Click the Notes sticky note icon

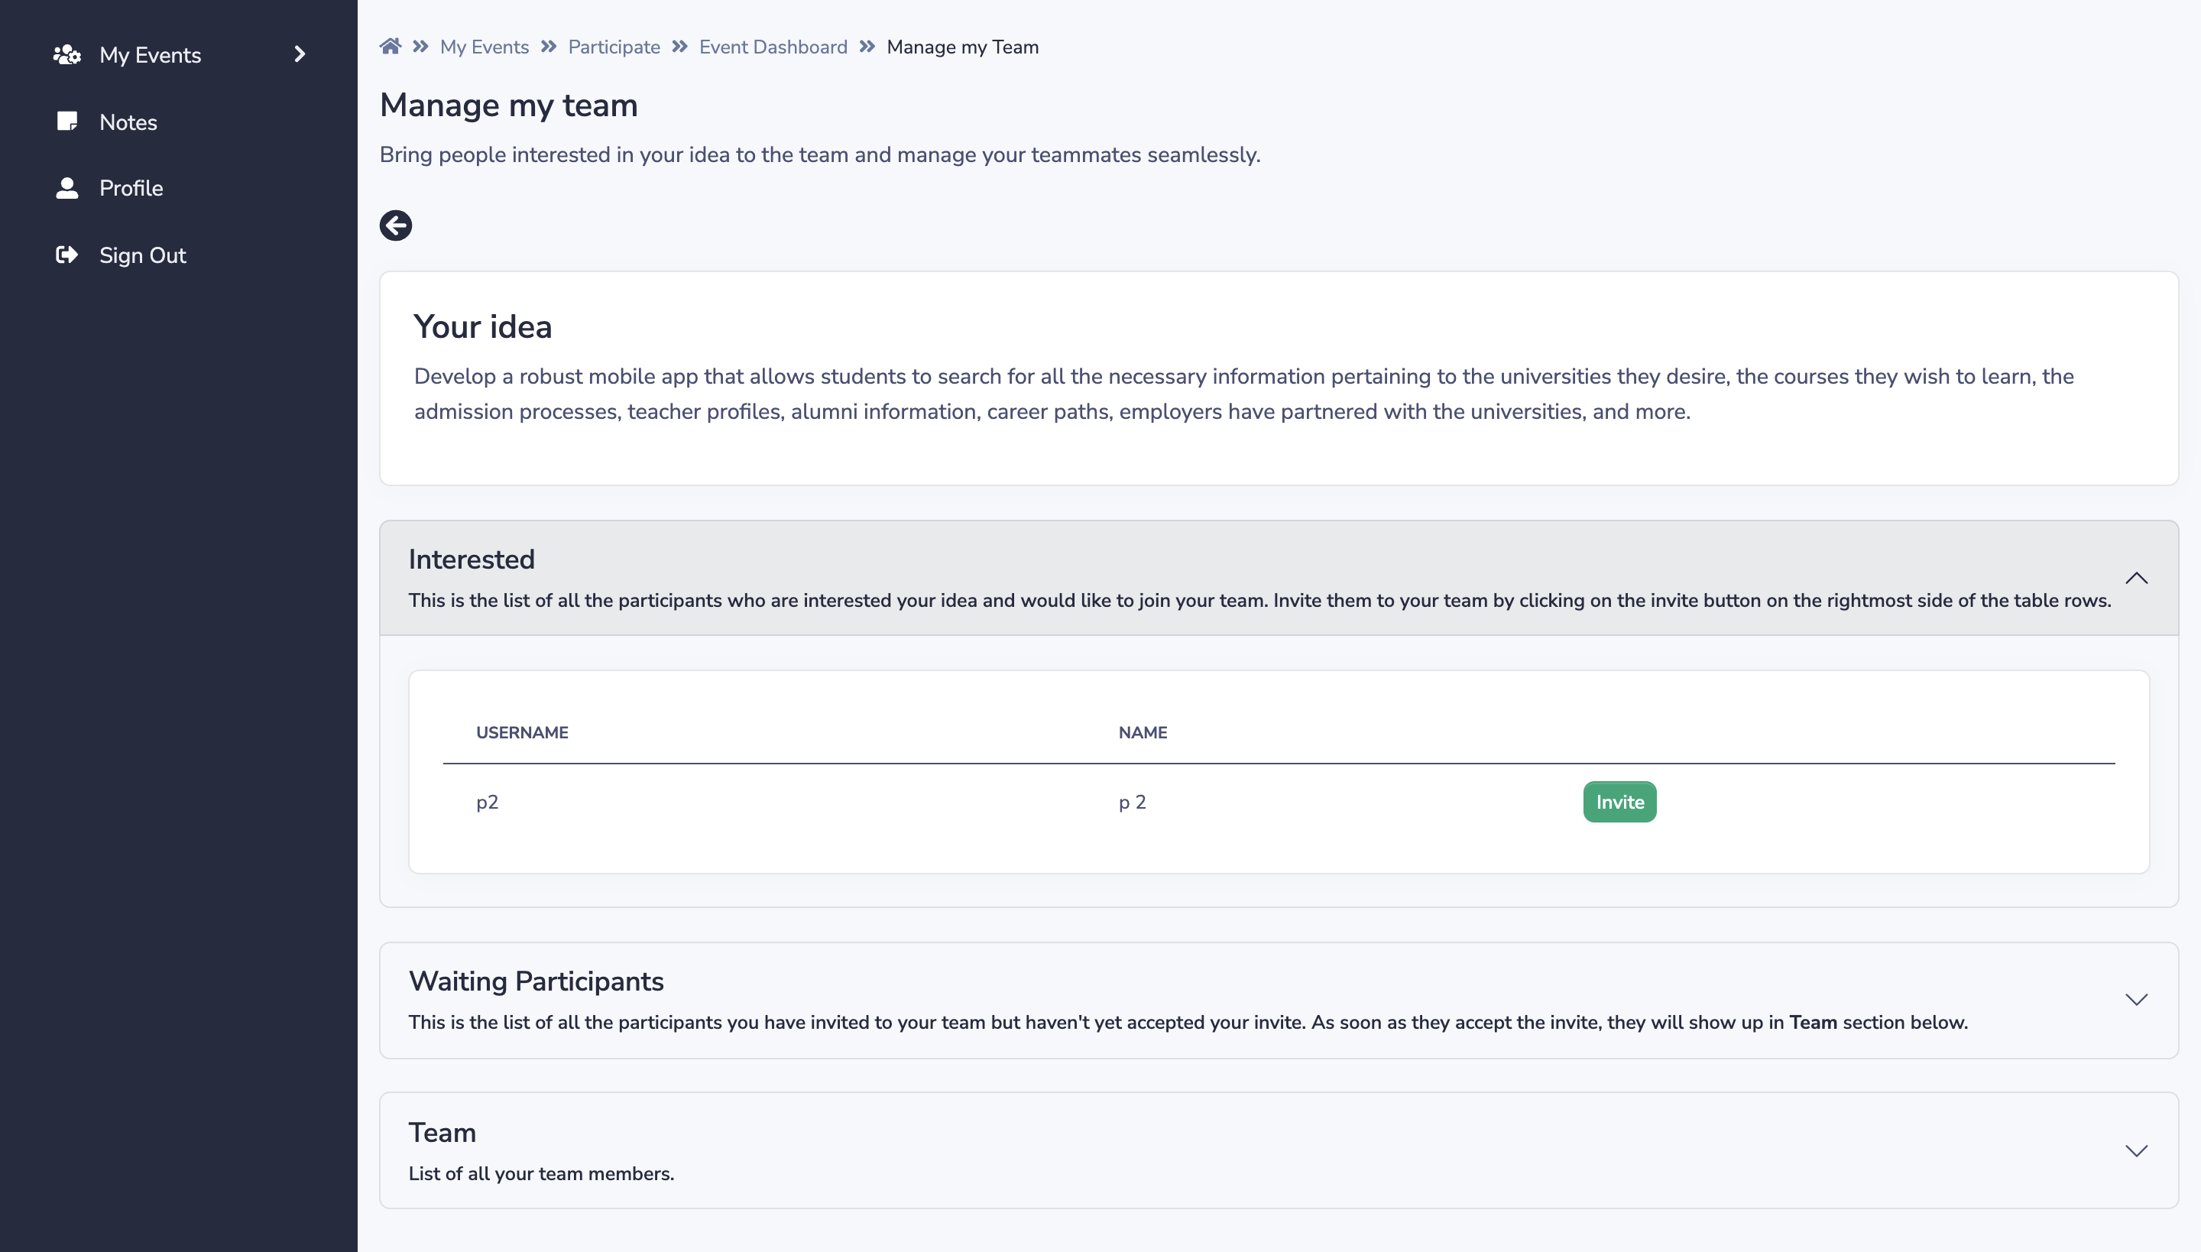(67, 122)
